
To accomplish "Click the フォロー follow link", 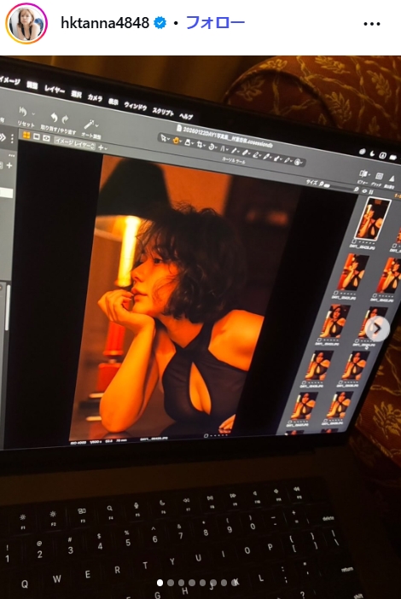I will [215, 23].
